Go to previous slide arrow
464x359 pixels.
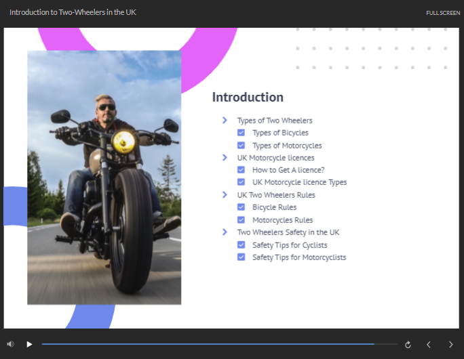(x=429, y=345)
